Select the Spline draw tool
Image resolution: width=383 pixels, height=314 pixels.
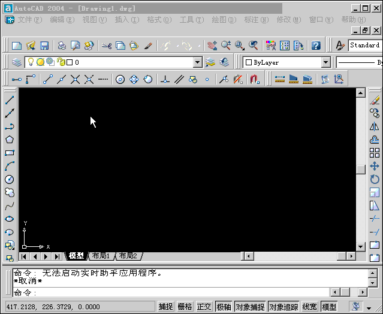coord(10,206)
